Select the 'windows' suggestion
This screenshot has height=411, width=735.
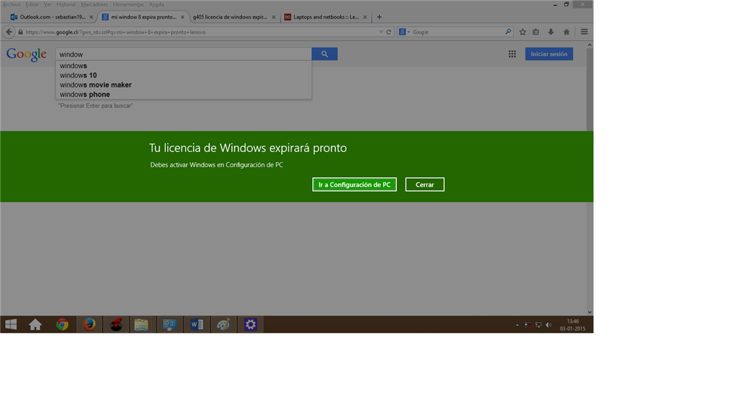click(183, 65)
